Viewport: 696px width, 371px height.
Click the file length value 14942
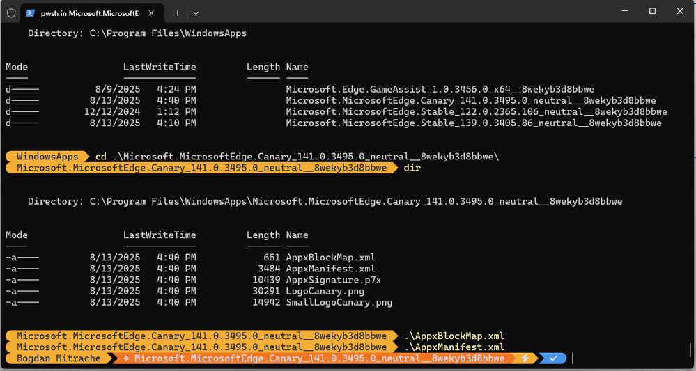tap(266, 303)
